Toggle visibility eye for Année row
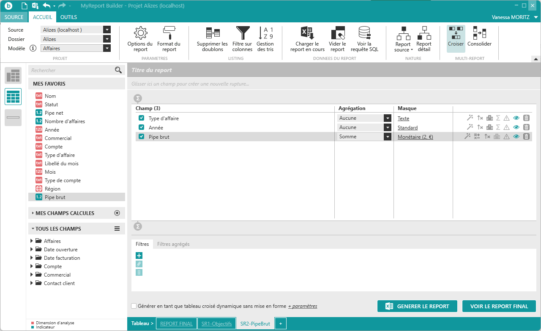 tap(516, 127)
